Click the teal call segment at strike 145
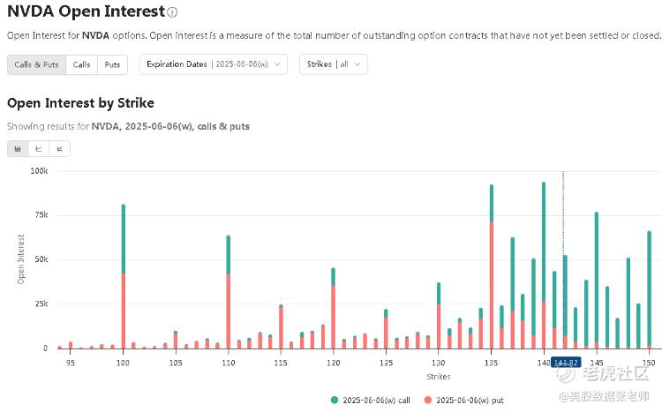The image size is (662, 412). 597,277
